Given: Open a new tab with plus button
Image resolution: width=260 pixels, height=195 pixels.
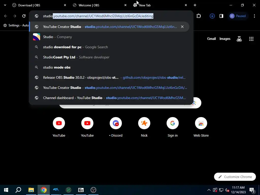Looking at the screenshot, I should pyautogui.click(x=195, y=5).
